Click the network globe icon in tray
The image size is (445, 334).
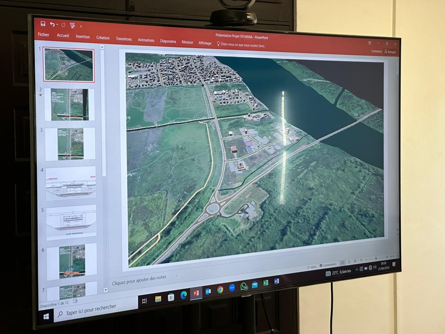[x=370, y=268]
